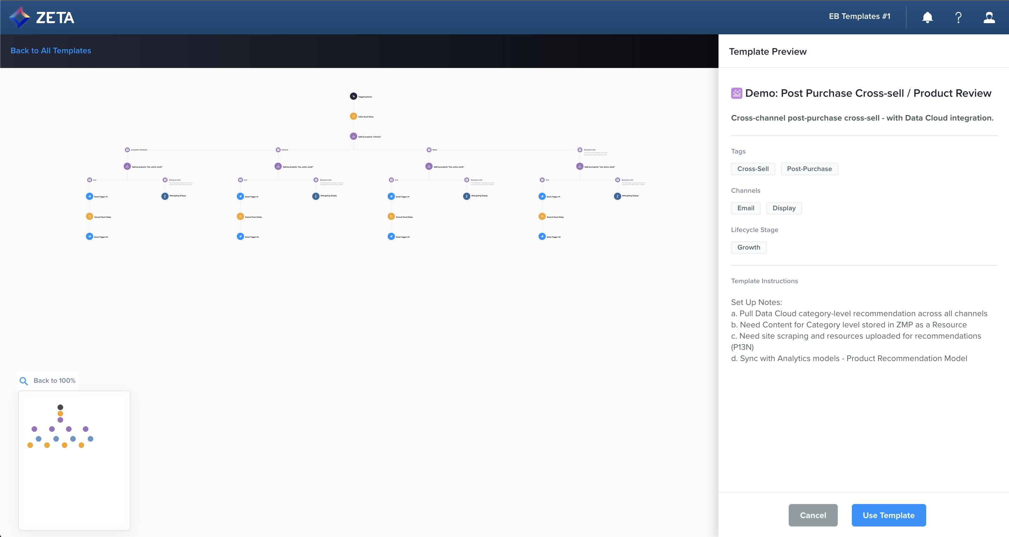The width and height of the screenshot is (1009, 537).
Task: Click the Triggering Event node icon
Action: [x=353, y=96]
